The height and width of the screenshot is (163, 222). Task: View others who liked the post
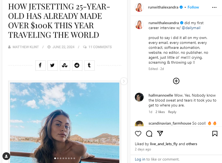point(192,144)
